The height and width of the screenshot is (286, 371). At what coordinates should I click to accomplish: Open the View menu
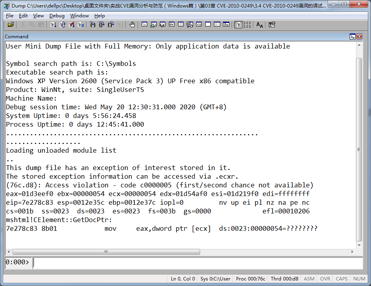(38, 16)
